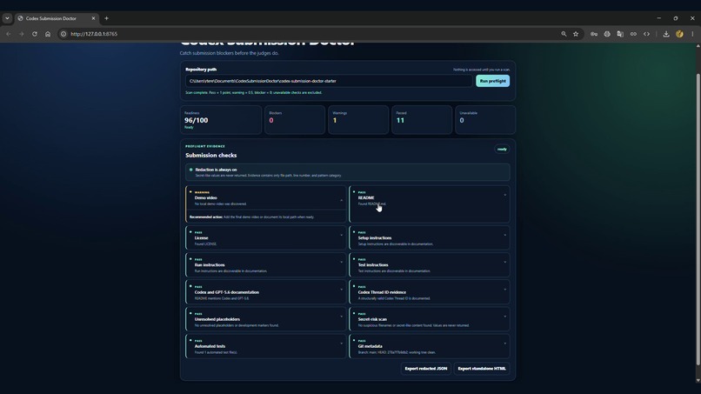Click the page vertical scrollbar
The width and height of the screenshot is (701, 394).
(698, 219)
